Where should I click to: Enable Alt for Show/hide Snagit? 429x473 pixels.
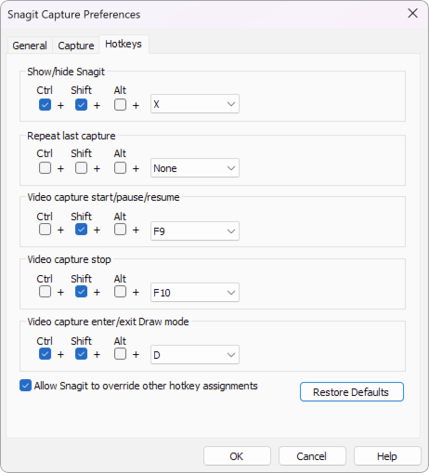(120, 105)
